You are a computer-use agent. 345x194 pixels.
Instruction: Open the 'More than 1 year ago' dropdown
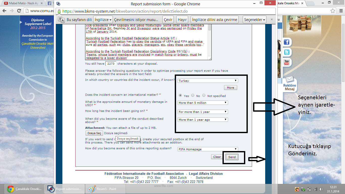tap(203, 120)
